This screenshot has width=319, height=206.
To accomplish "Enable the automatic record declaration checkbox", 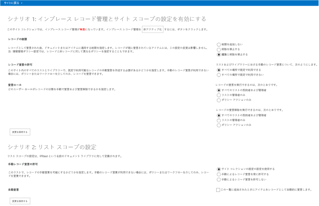I will coord(218,190).
